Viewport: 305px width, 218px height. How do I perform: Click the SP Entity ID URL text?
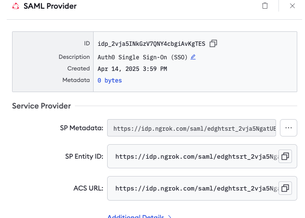tap(197, 156)
